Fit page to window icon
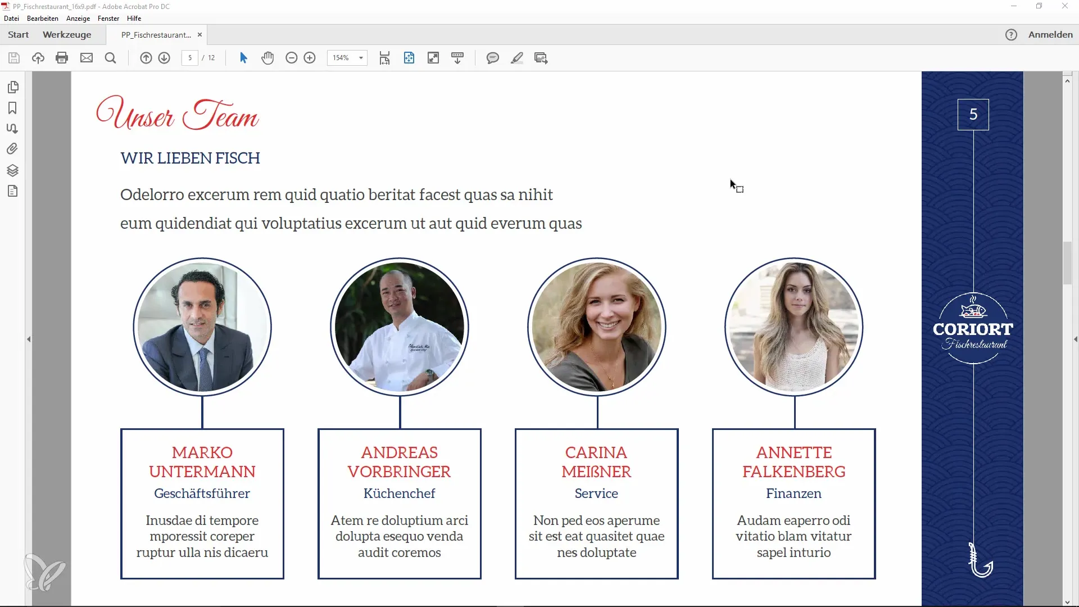 click(x=409, y=58)
